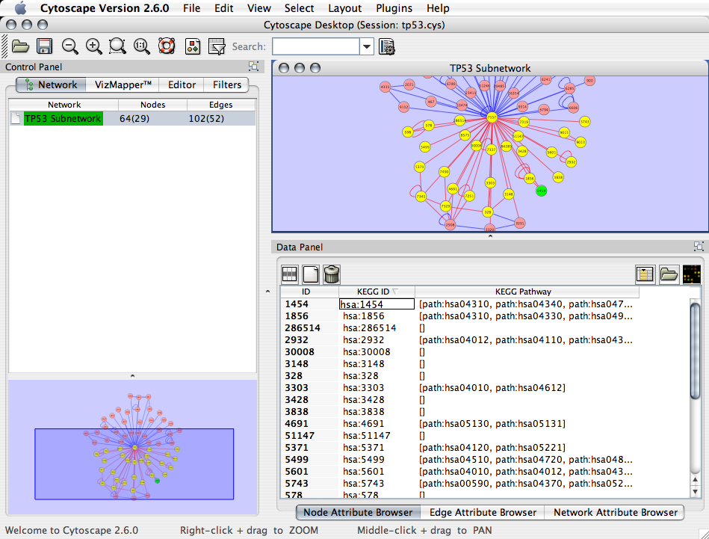Save the session with the floppy disk icon
Screen dimensions: 709x539
(x=44, y=46)
